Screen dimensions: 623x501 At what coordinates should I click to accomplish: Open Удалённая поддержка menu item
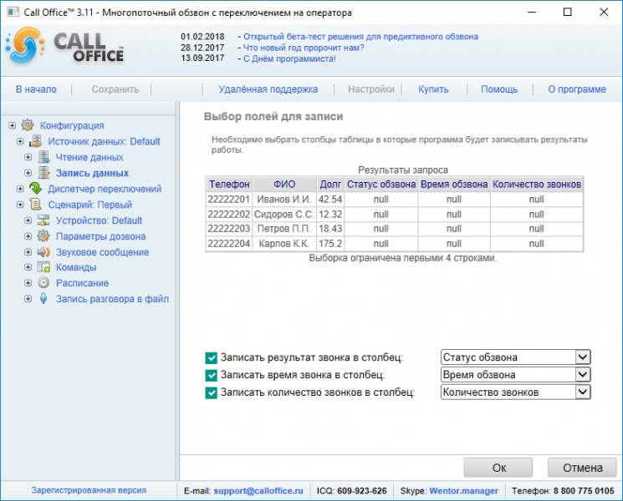(268, 89)
